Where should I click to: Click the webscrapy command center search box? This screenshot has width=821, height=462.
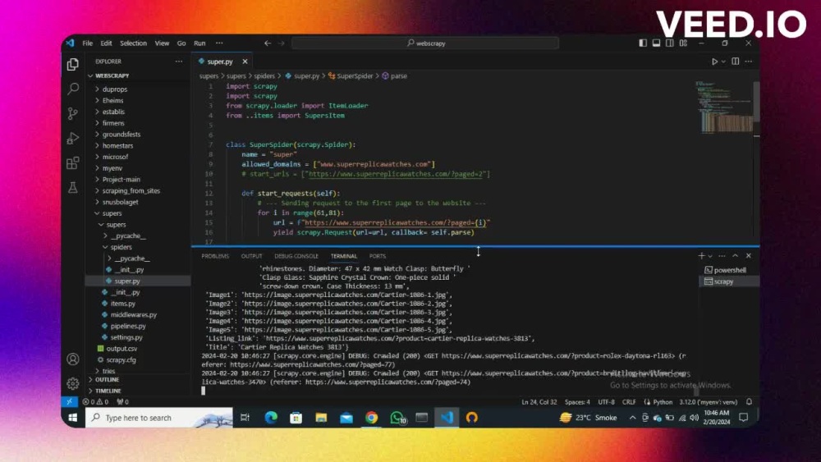coord(425,43)
